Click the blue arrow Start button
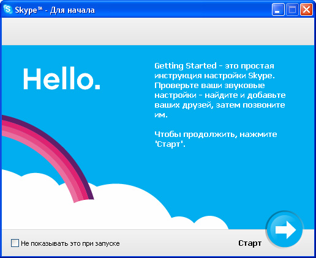Screen dimensions: 316x258 point(285,229)
